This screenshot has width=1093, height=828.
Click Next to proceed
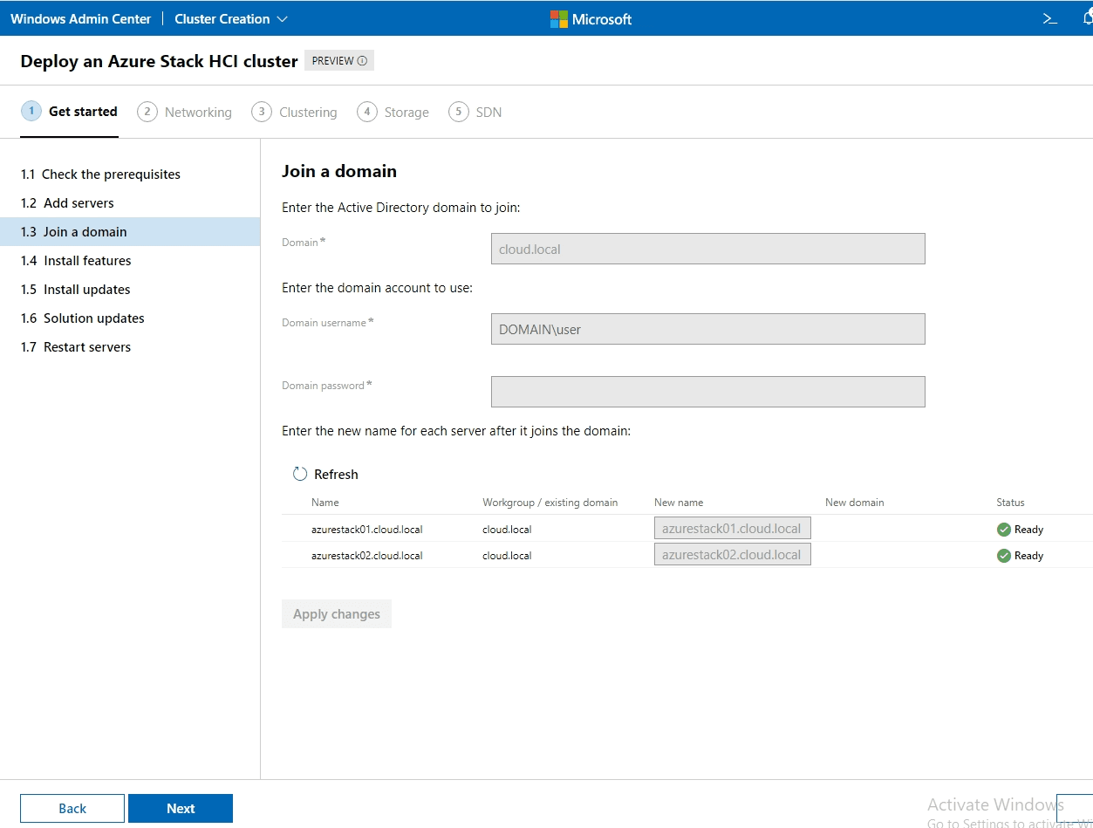click(x=180, y=808)
